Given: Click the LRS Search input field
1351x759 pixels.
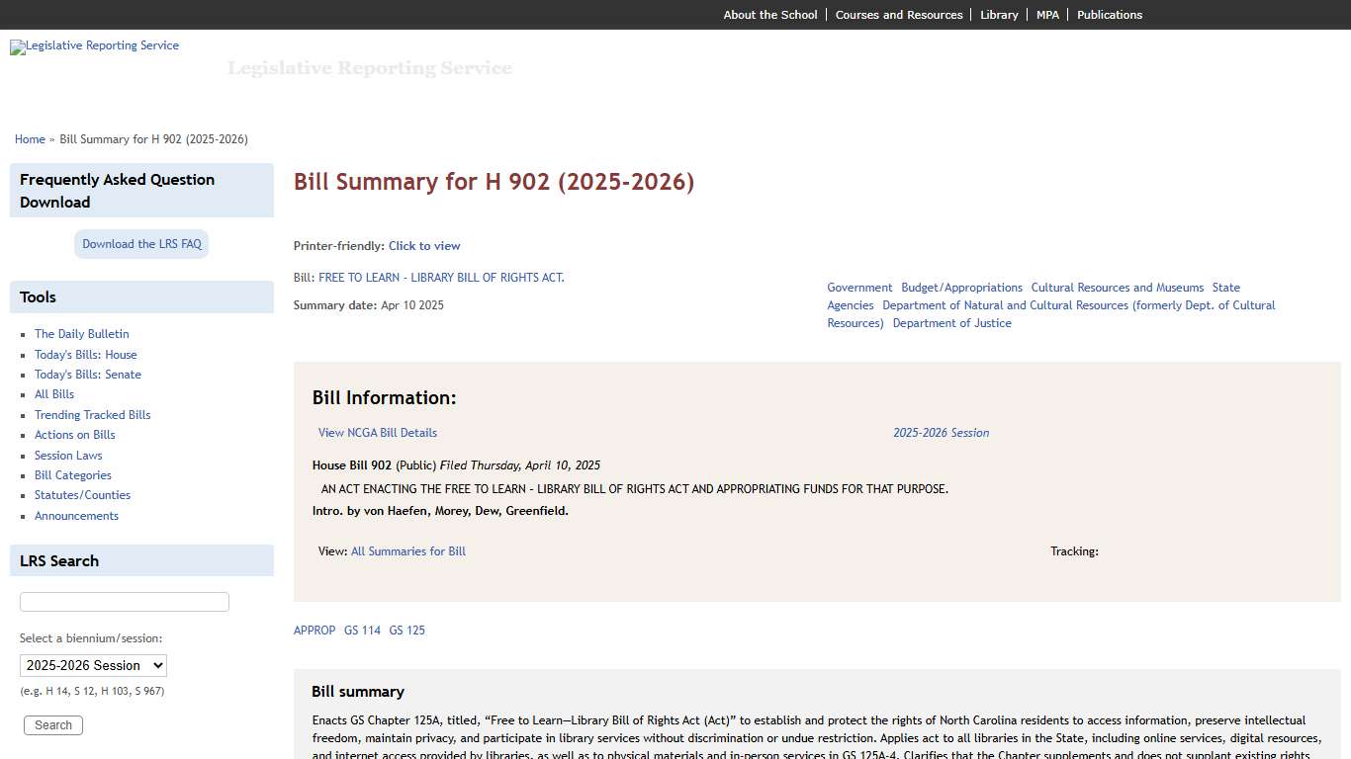Looking at the screenshot, I should tap(124, 601).
